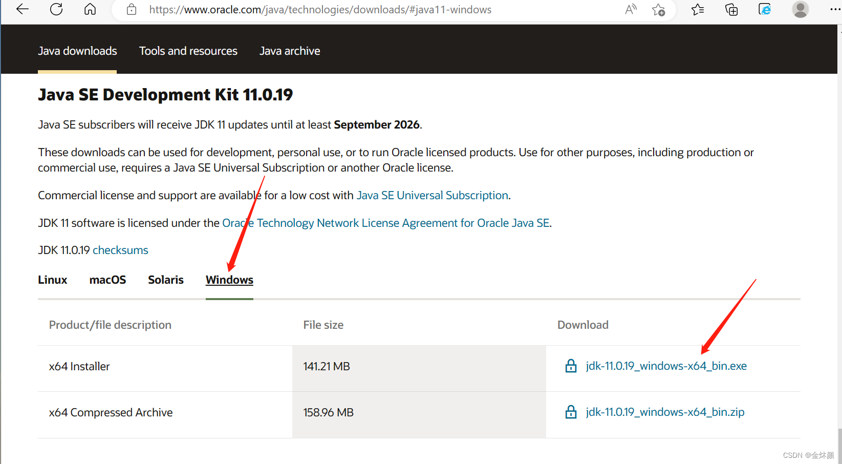Click the lock icon beside the .exe download

pos(571,366)
